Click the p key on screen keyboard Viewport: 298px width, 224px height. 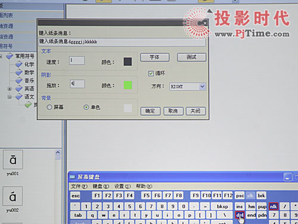coord(190,215)
